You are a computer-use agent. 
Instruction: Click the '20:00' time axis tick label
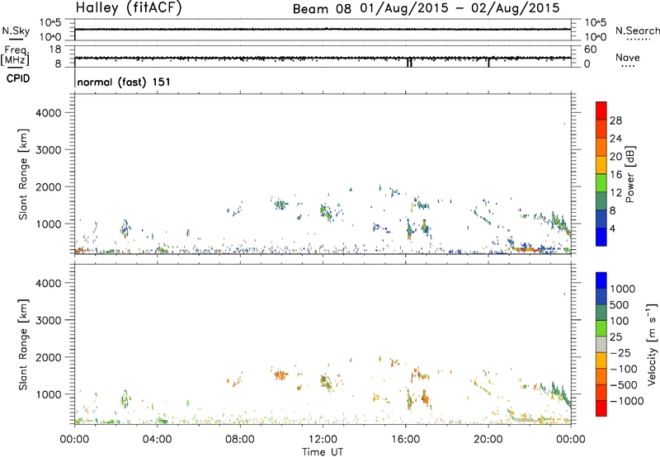coord(488,440)
